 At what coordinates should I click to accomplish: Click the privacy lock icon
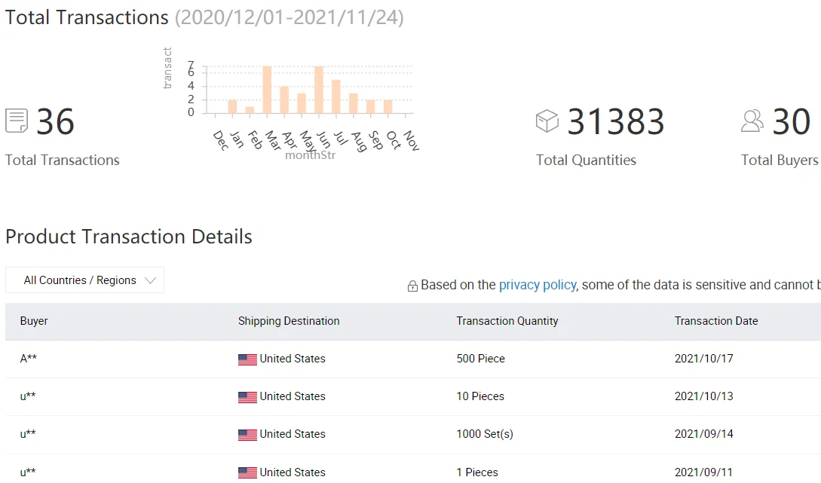pyautogui.click(x=412, y=286)
